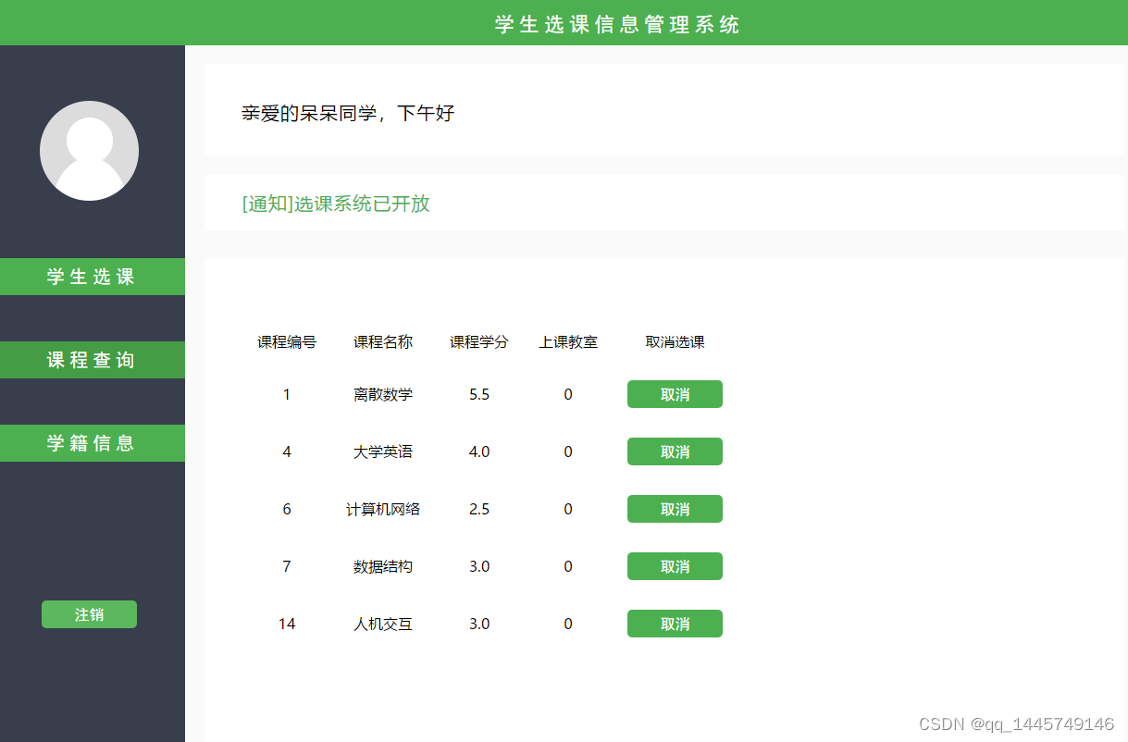
Task: Select the 课程名称 column header
Action: [382, 342]
